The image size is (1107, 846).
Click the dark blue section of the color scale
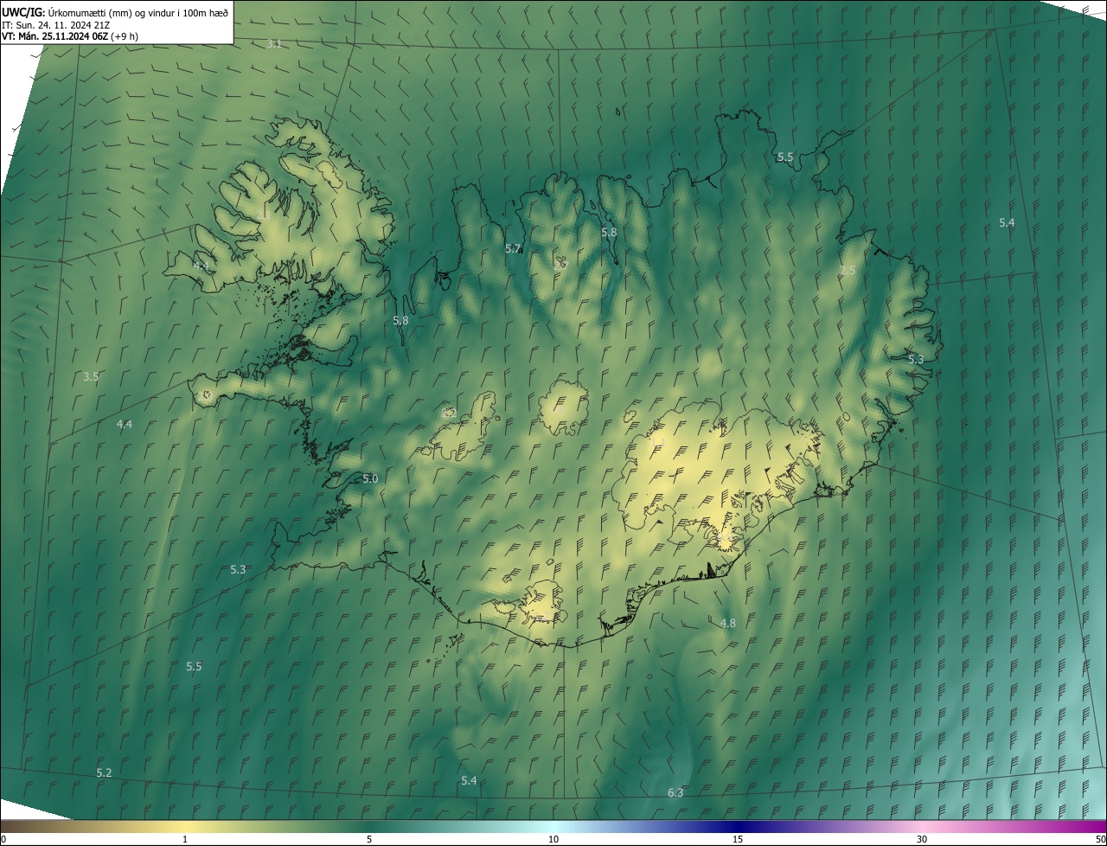(x=738, y=827)
